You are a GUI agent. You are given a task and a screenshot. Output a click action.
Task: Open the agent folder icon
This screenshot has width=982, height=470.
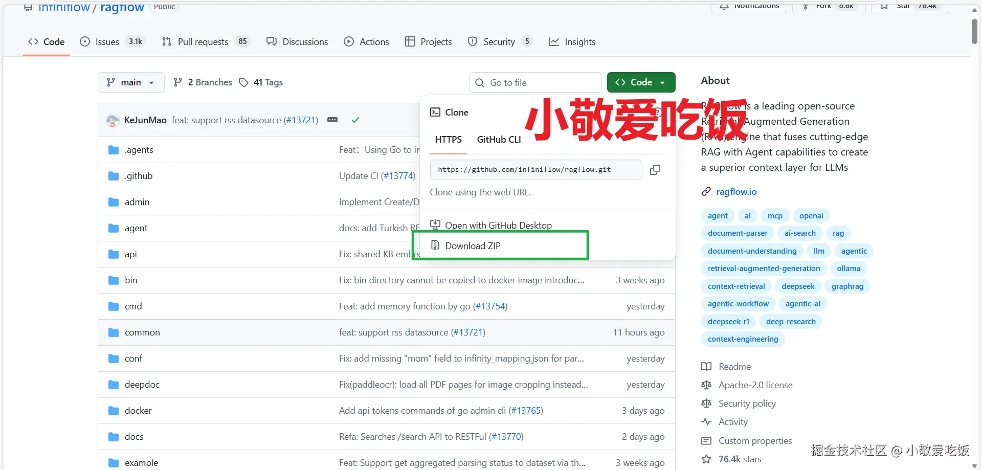tap(114, 228)
